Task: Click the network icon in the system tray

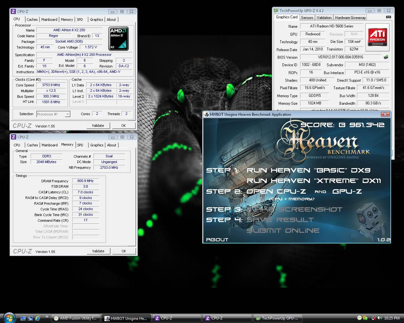Action: (x=374, y=318)
